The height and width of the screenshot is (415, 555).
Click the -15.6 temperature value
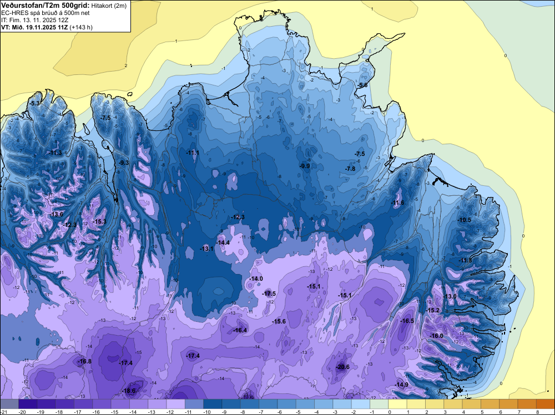(279, 321)
